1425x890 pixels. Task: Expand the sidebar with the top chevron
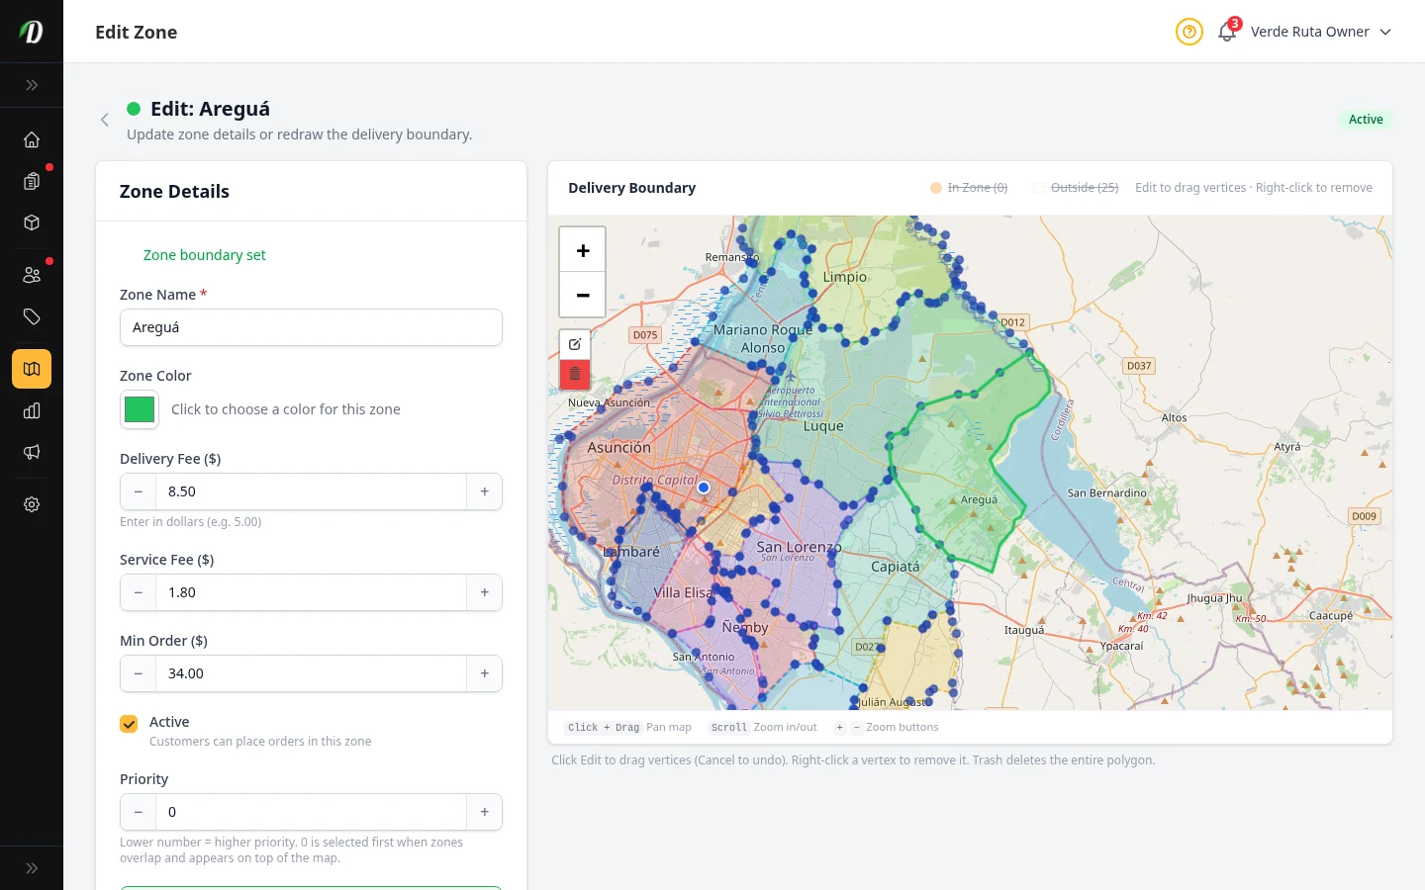click(x=32, y=85)
